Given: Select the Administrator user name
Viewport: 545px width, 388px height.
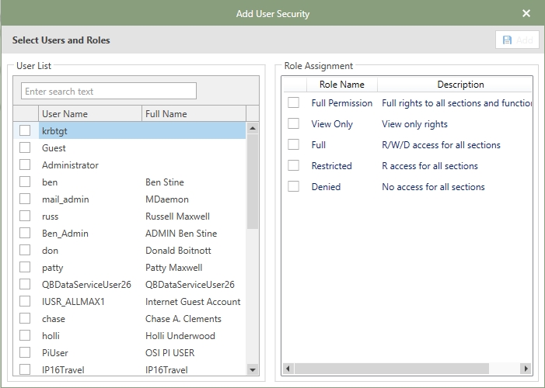Looking at the screenshot, I should click(x=70, y=165).
